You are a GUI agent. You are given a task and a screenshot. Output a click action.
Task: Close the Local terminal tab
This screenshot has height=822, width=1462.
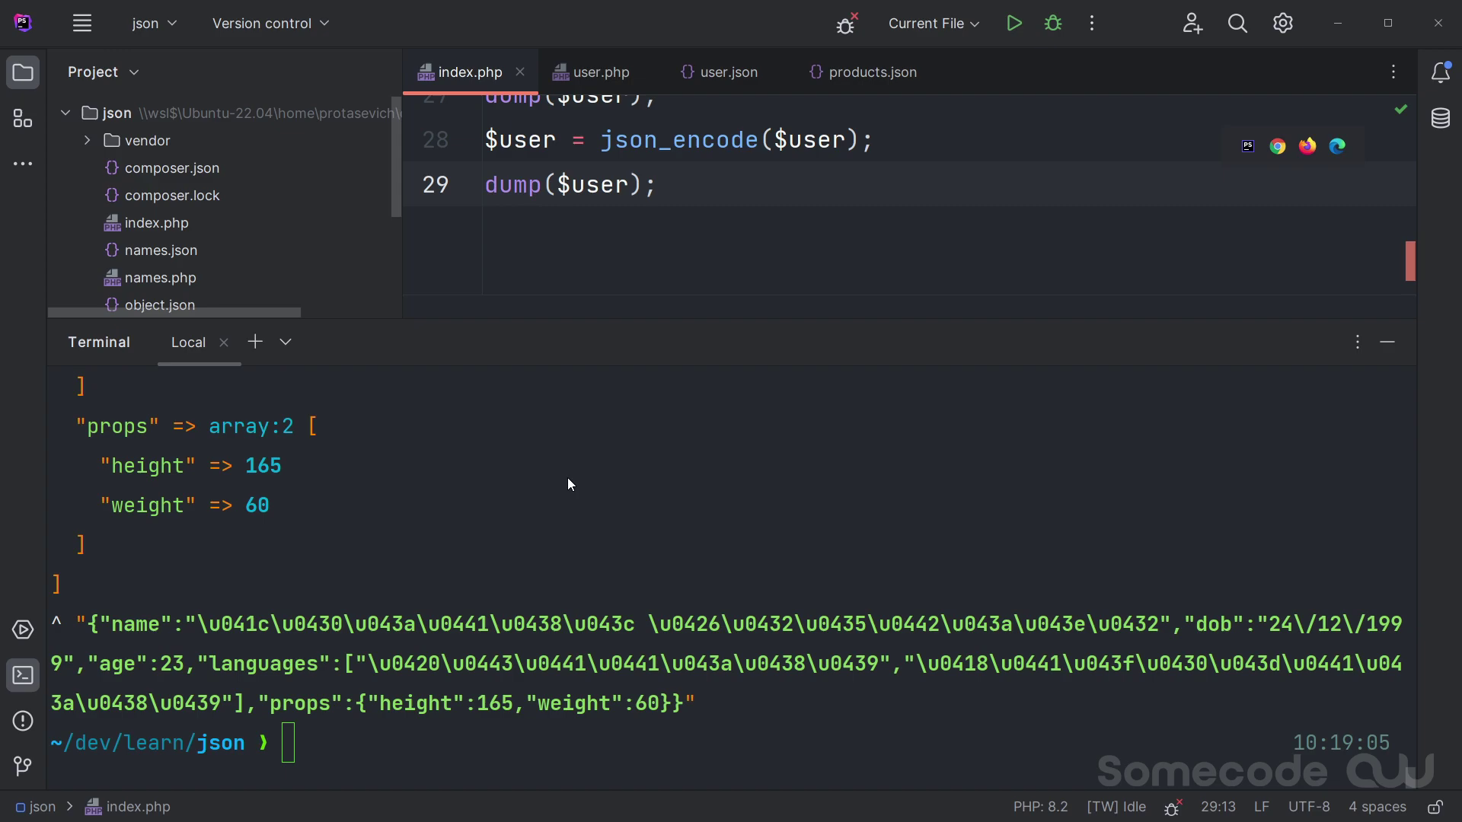pyautogui.click(x=224, y=342)
